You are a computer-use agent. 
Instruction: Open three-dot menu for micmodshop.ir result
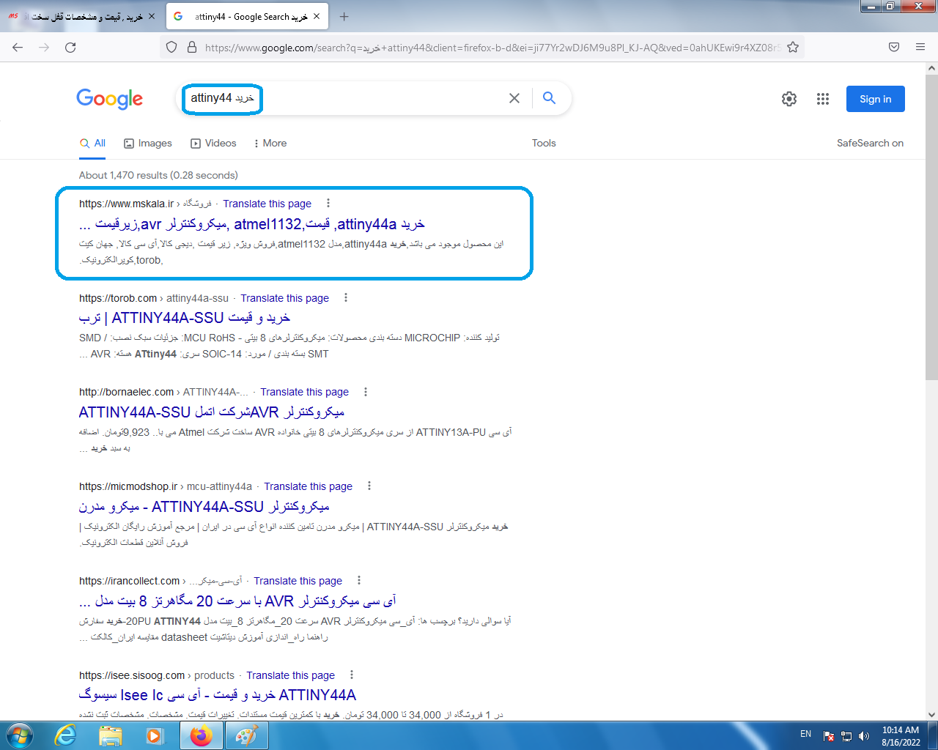pos(369,486)
